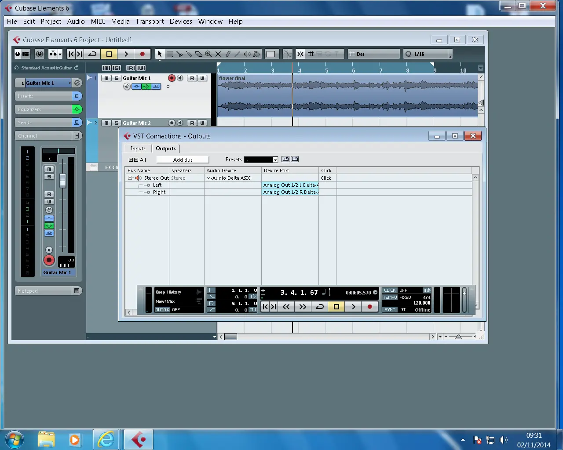Open the Constrain Delay Compensation button

point(40,54)
